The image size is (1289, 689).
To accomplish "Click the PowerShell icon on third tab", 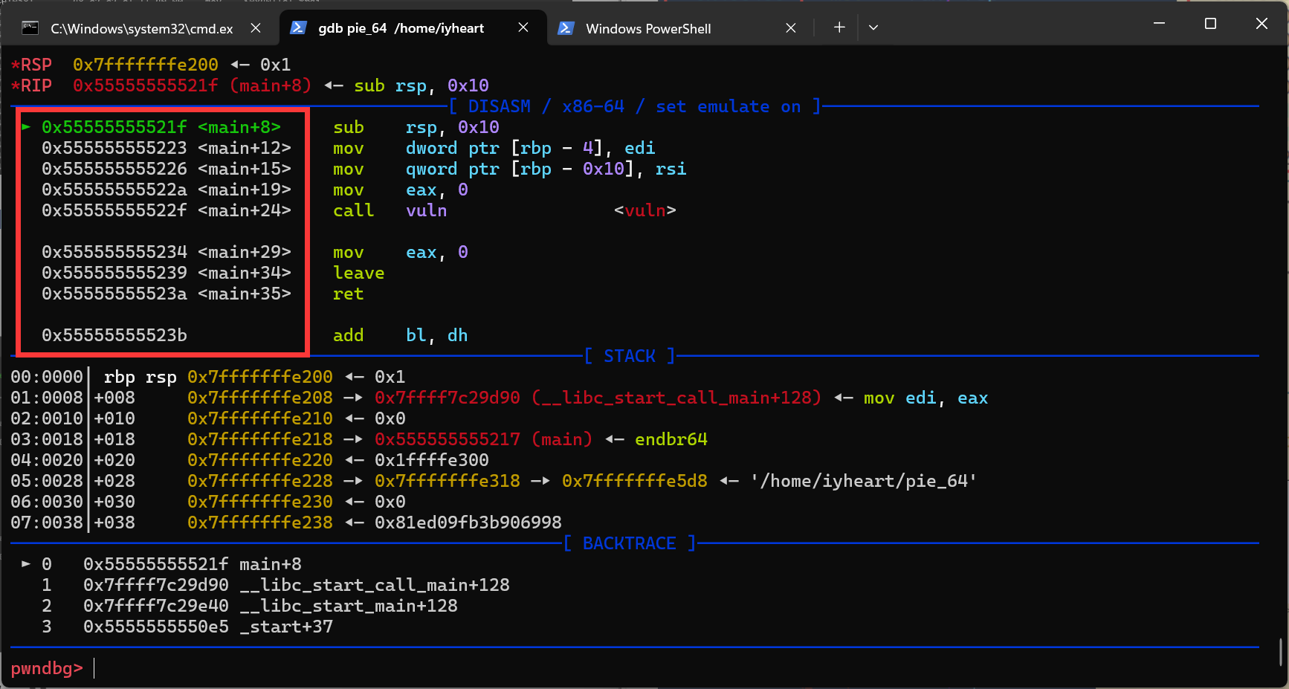I will pyautogui.click(x=566, y=28).
